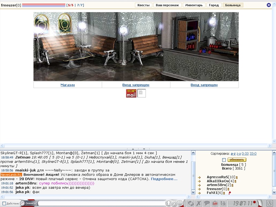This screenshot has height=207, width=276.
Task: Enter the Магазин link
Action: pyautogui.click(x=68, y=85)
